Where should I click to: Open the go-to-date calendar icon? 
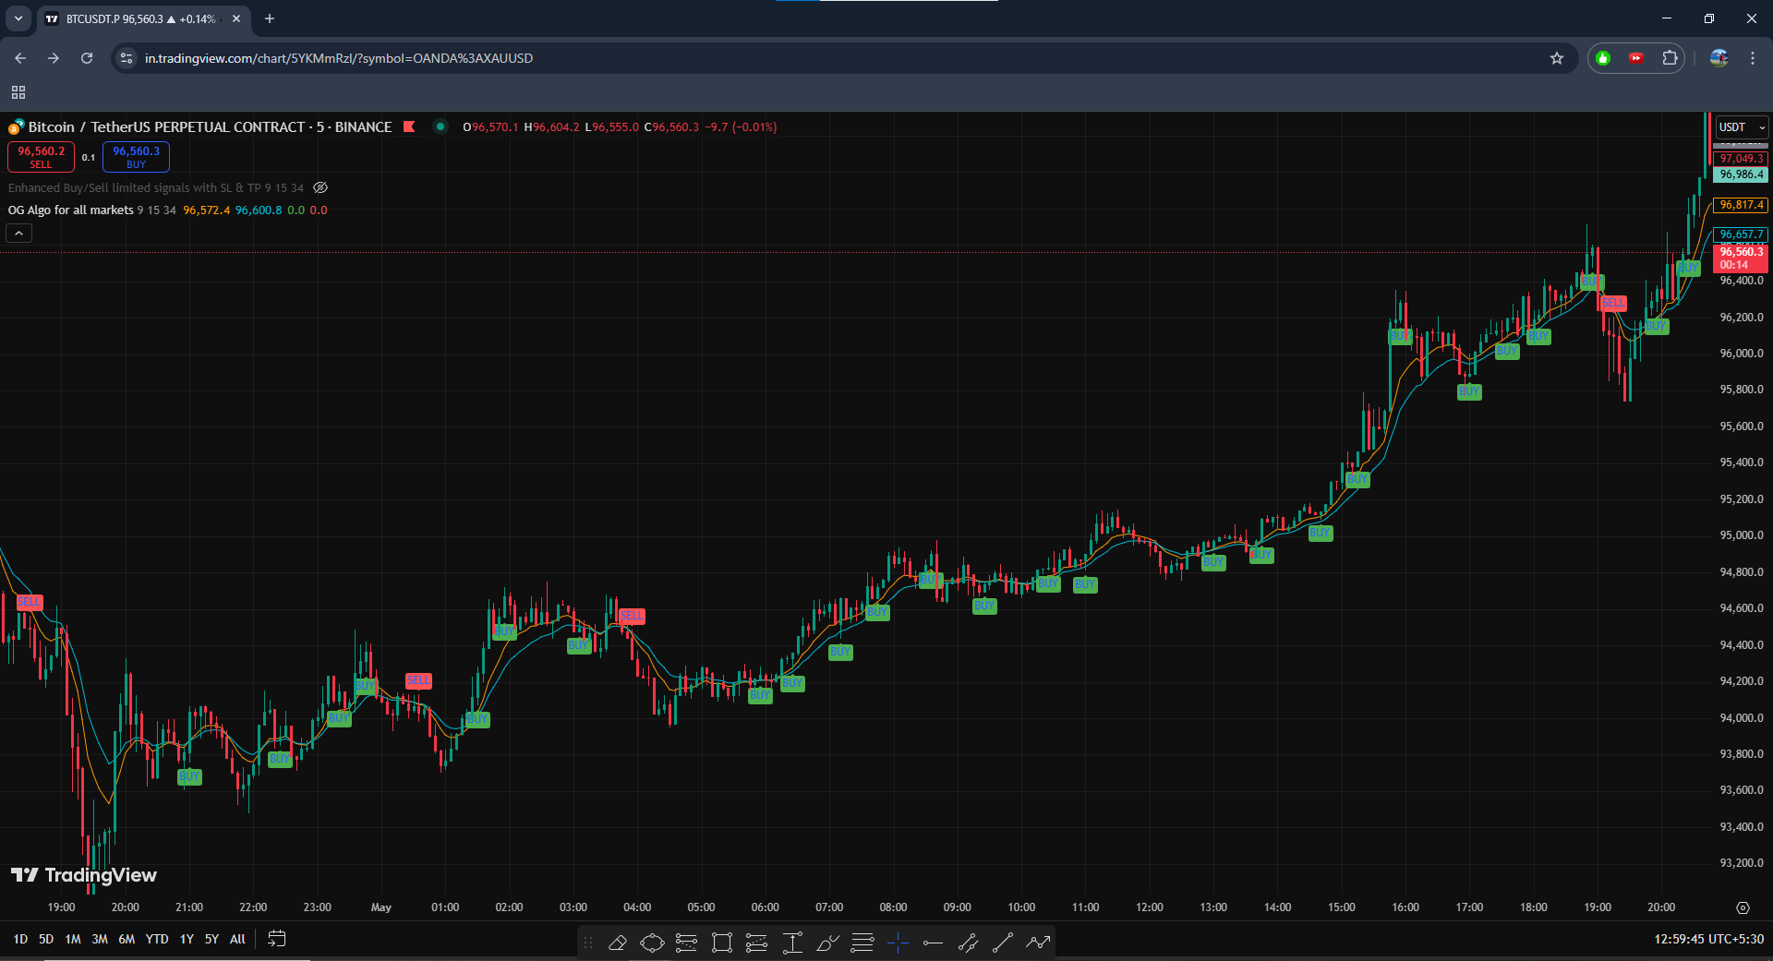click(x=276, y=939)
